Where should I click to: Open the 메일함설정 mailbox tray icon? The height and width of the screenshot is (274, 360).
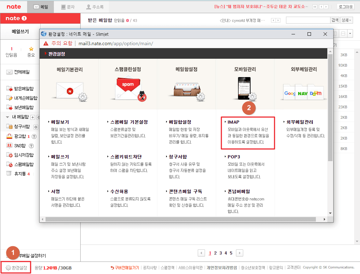tap(187, 91)
